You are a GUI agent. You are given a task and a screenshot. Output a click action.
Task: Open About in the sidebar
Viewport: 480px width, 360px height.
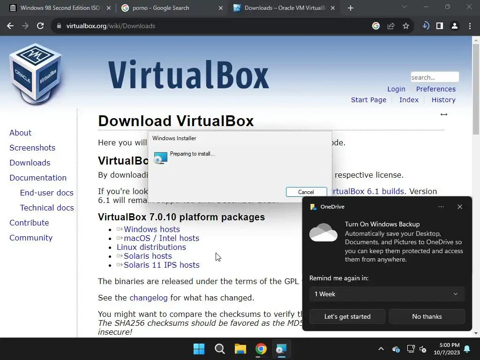[21, 133]
